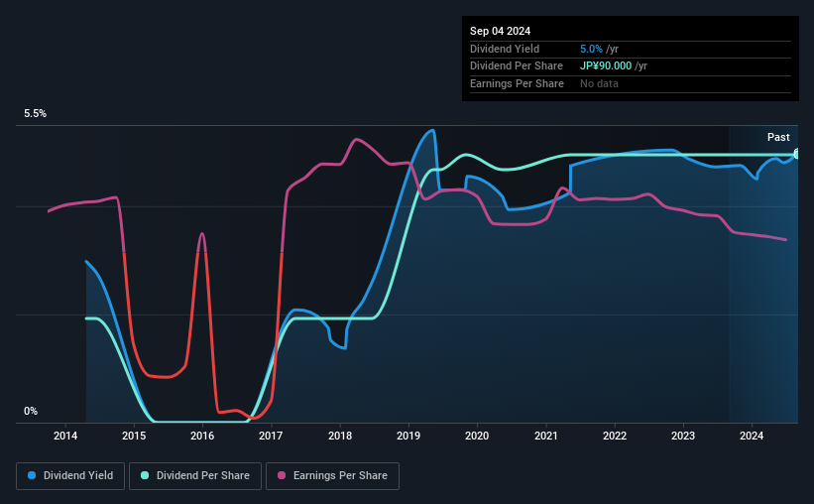Click the circular data point marker at chart end

(x=797, y=155)
